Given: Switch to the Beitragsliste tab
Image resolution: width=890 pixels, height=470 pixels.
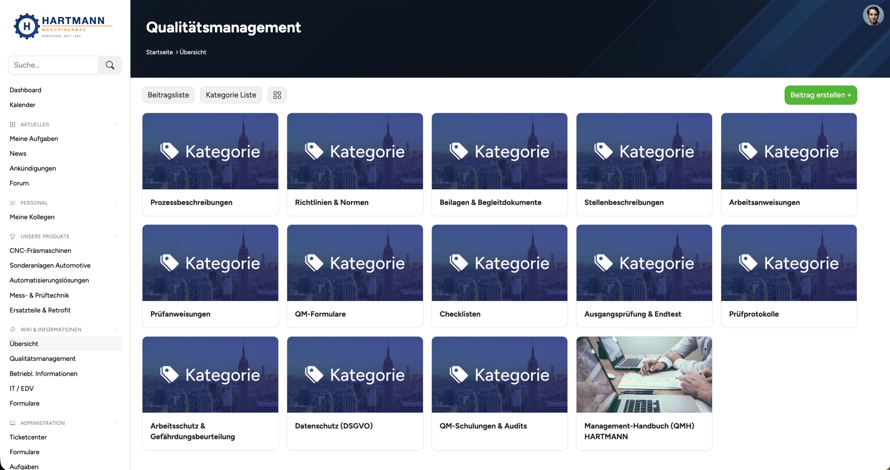Looking at the screenshot, I should tap(168, 95).
